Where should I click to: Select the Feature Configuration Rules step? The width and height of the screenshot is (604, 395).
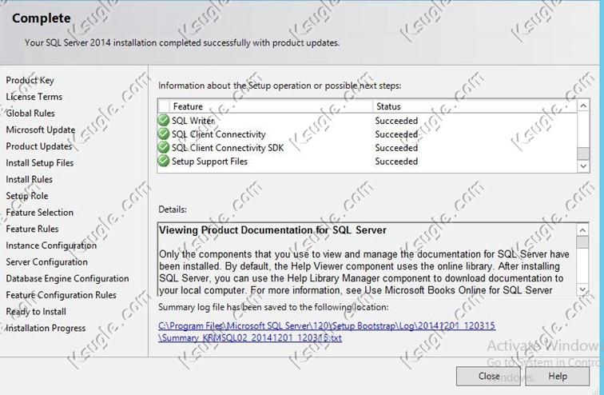click(62, 295)
